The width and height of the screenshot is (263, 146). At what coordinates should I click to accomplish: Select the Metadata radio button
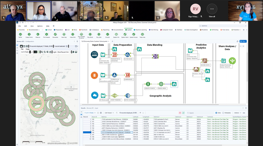click(x=223, y=113)
